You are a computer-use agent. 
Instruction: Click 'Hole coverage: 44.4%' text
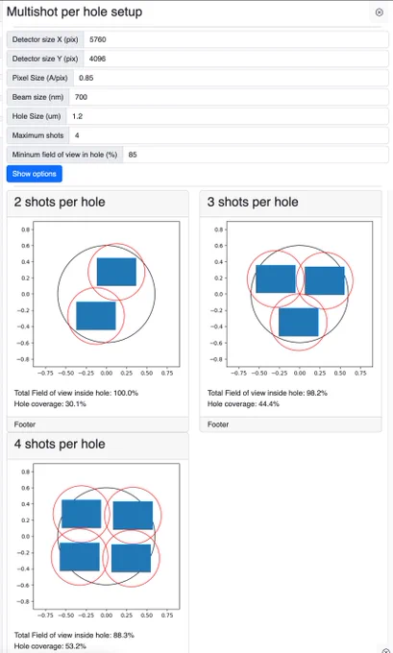(243, 403)
